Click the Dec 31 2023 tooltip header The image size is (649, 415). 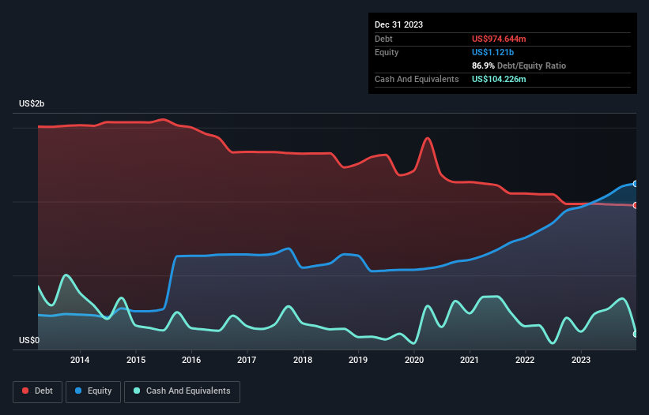[398, 24]
